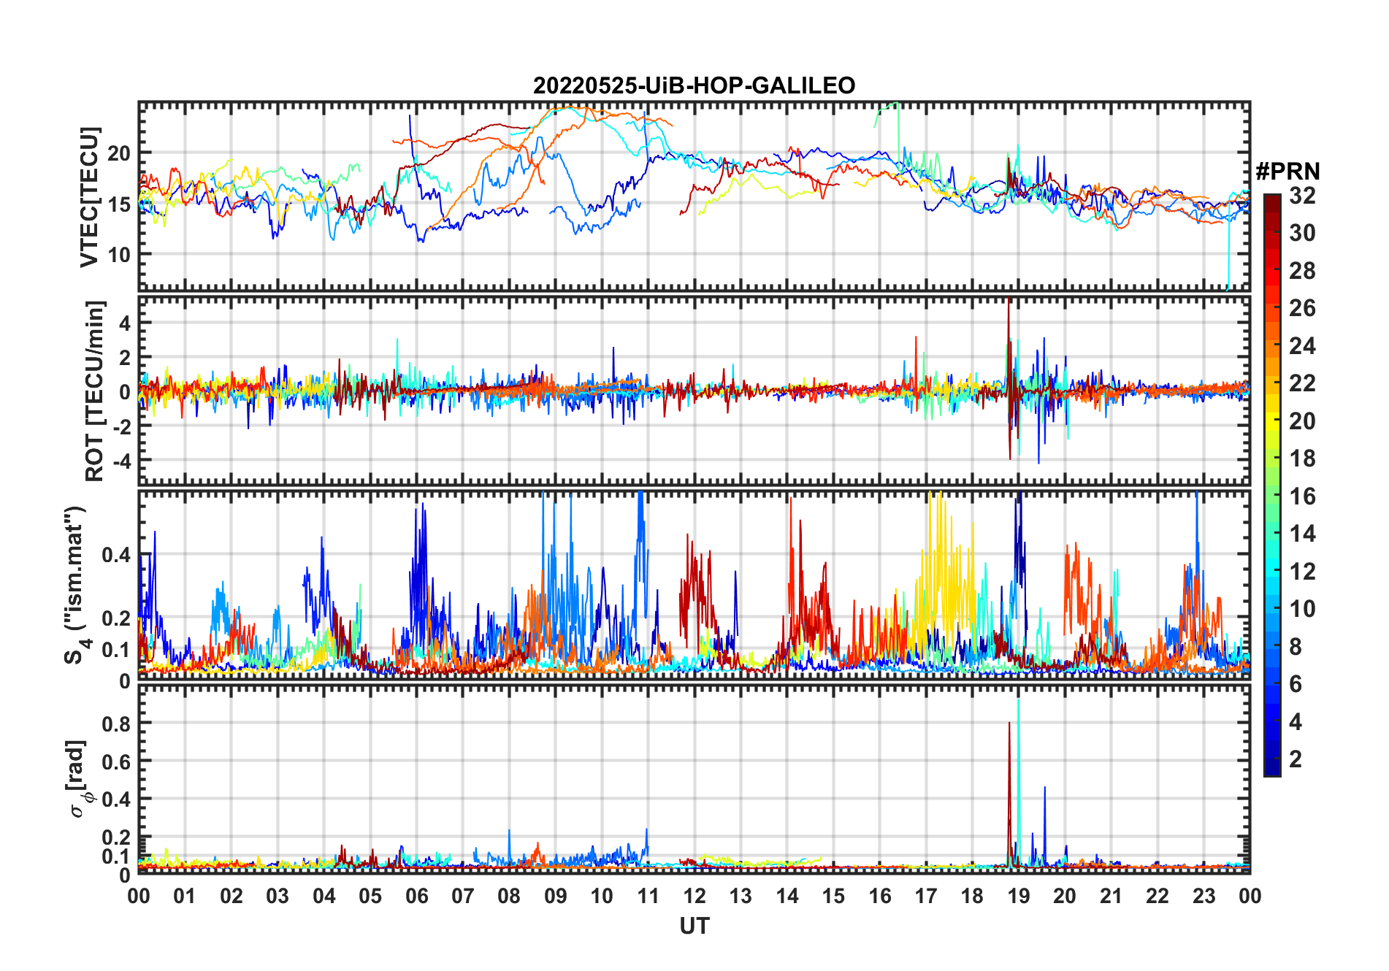The width and height of the screenshot is (1389, 971).
Task: Select cyan at colorbar value 12
Action: click(x=1272, y=571)
